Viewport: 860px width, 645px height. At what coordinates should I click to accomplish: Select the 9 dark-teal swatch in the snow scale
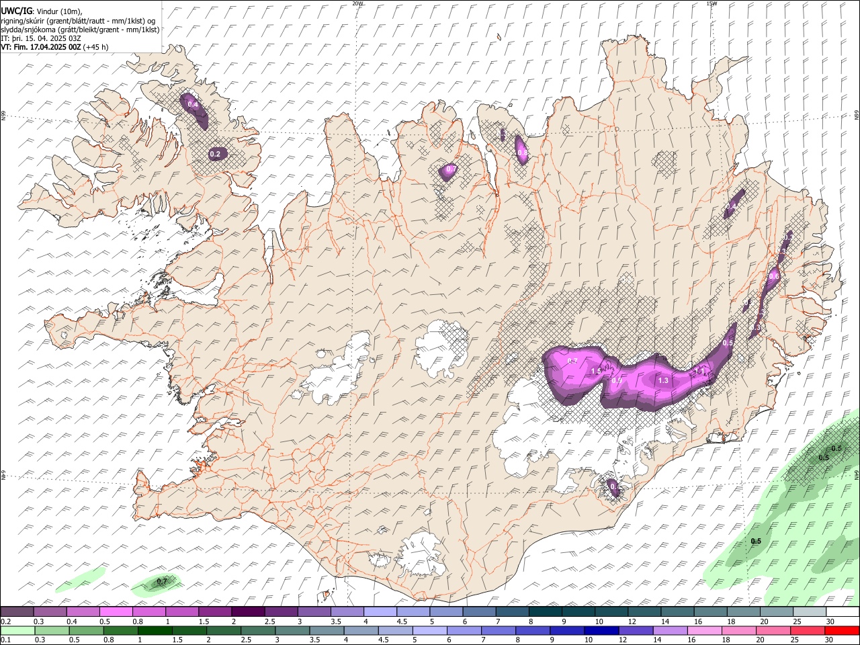click(578, 611)
